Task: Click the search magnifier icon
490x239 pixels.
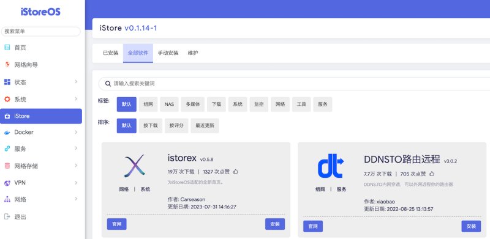Action: coord(108,84)
